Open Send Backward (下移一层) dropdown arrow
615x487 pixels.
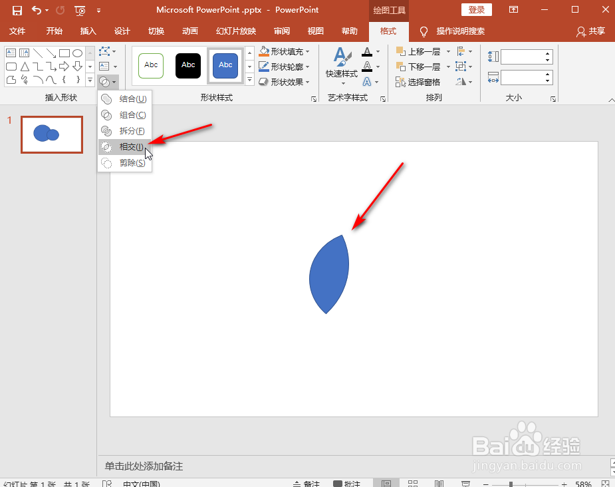448,67
